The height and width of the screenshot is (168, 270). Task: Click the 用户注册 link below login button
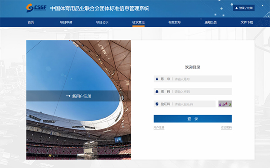pos(159,128)
